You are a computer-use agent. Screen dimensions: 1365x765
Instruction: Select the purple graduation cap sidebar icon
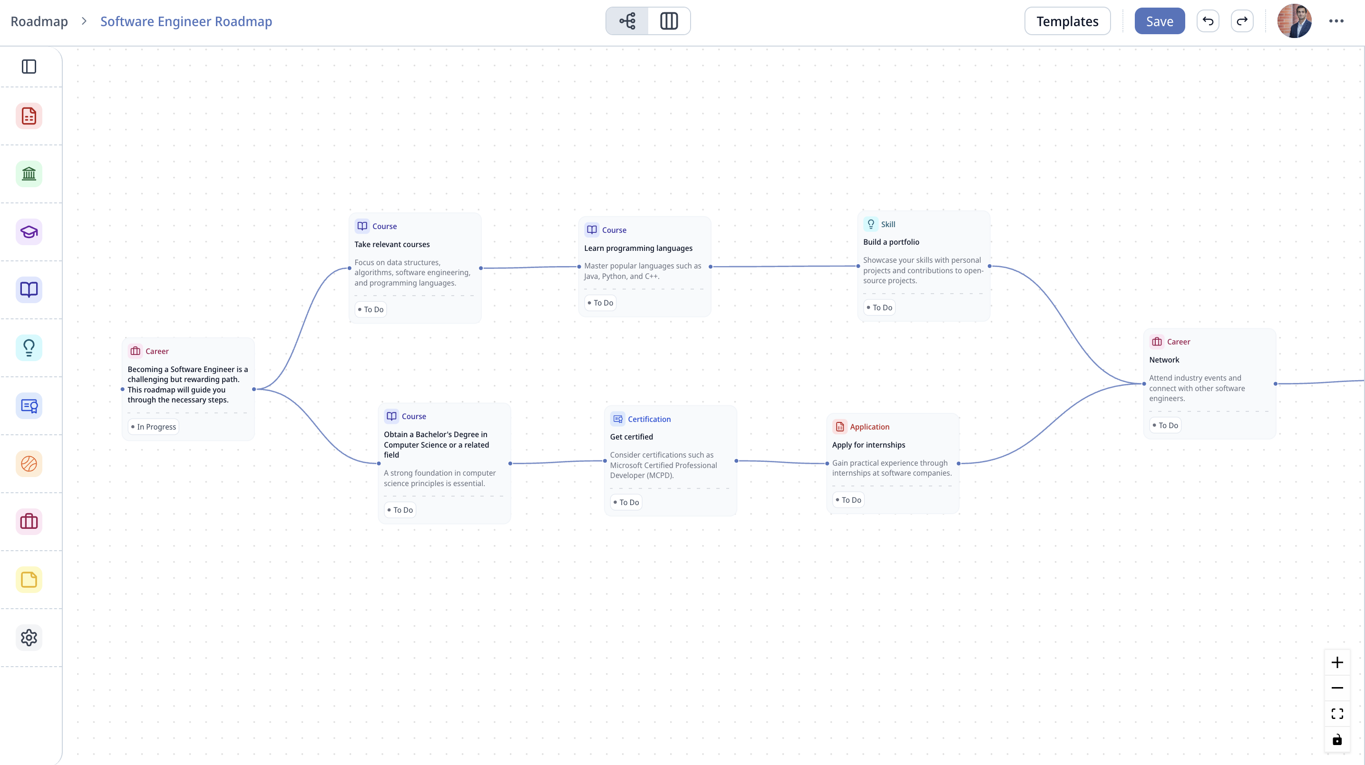pyautogui.click(x=29, y=232)
